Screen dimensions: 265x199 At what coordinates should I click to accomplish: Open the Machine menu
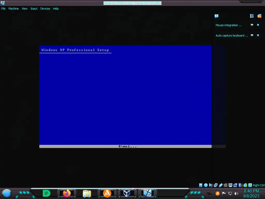click(x=13, y=9)
